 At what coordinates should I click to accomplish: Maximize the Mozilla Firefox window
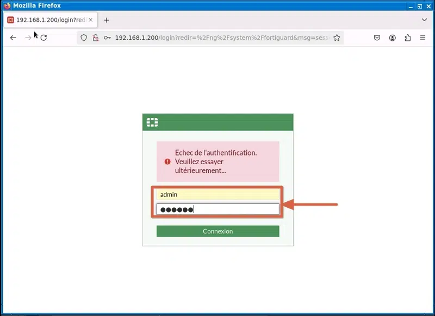pos(419,6)
